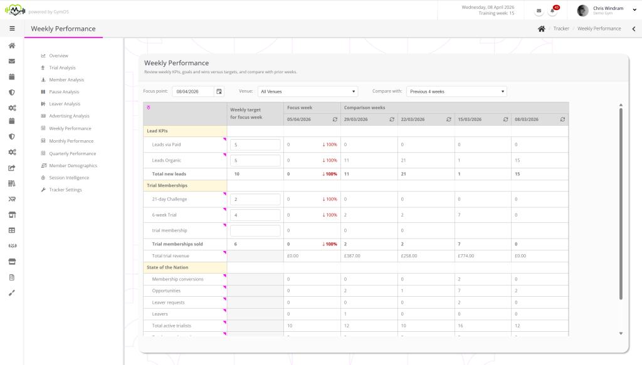Screen dimensions: 642x365
Task: Refresh the 08/03/2026 comparison column
Action: click(x=562, y=119)
